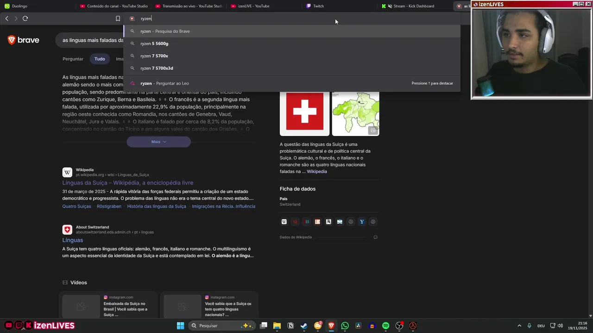The height and width of the screenshot is (333, 593).
Task: Click the Swiss flag thumbnail
Action: (x=304, y=111)
